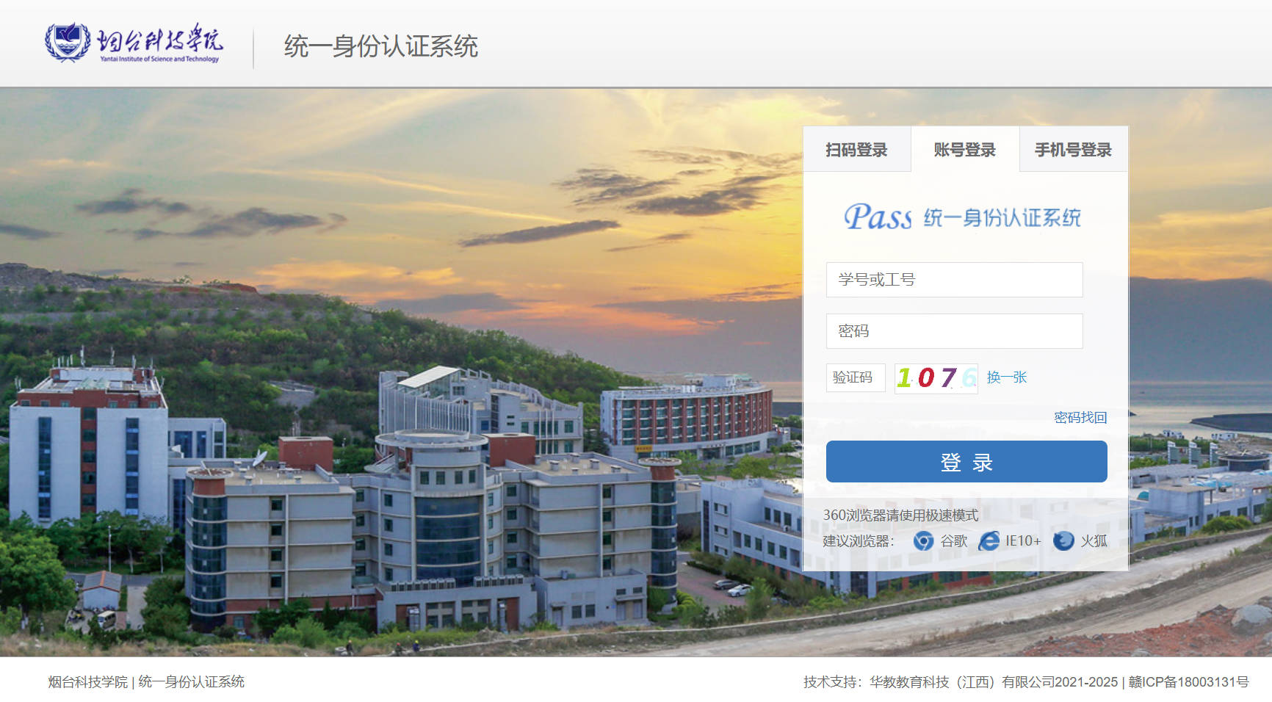The image size is (1272, 702).
Task: Click the Pass logo in the login panel
Action: pyautogui.click(x=878, y=217)
